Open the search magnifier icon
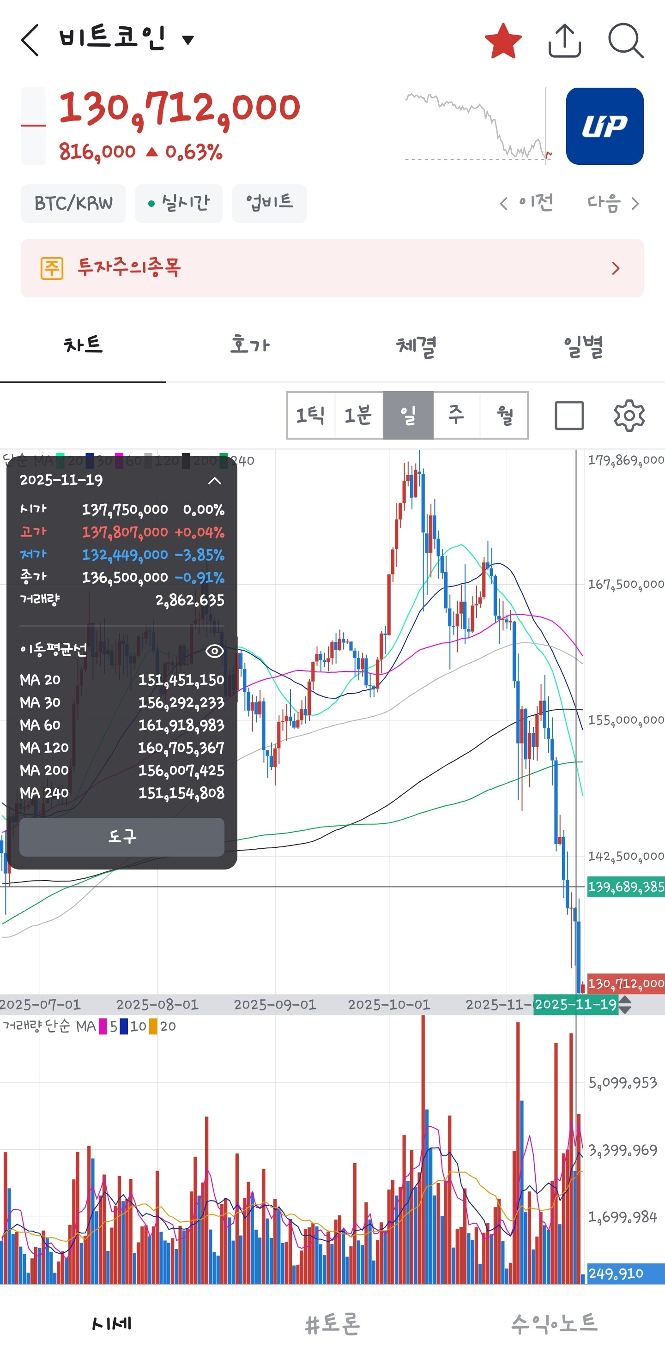 [625, 41]
